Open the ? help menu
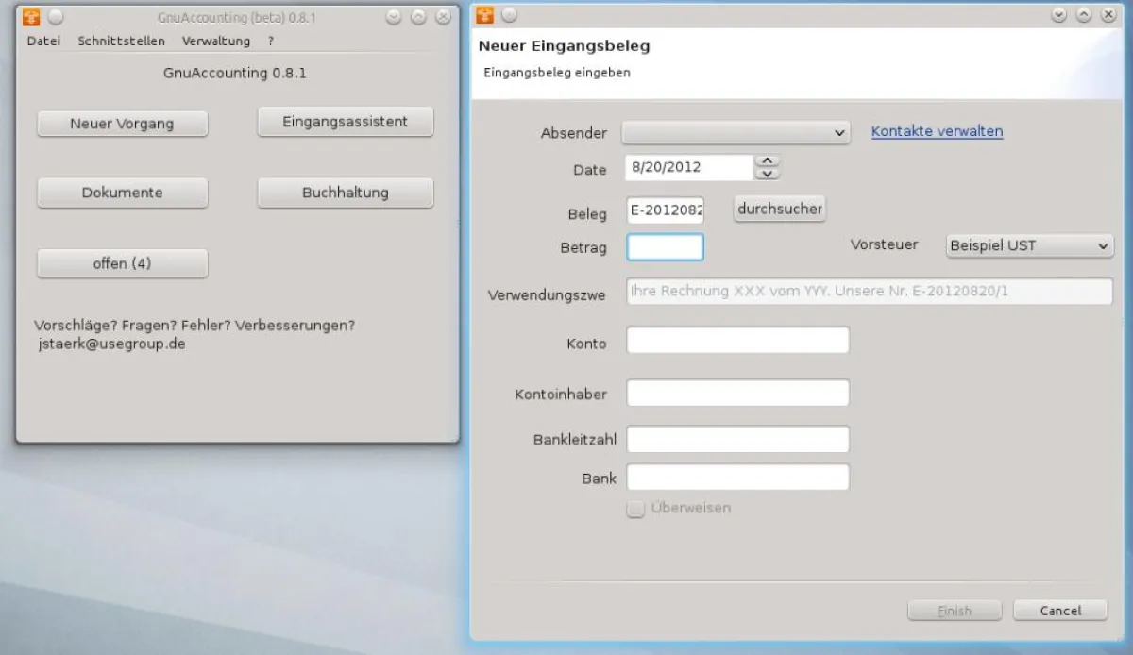 pos(271,41)
